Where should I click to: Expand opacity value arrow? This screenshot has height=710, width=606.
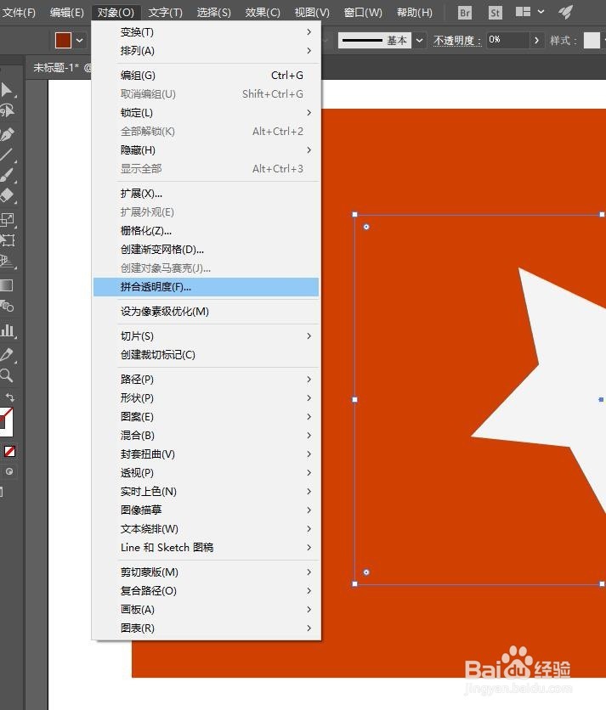(536, 40)
